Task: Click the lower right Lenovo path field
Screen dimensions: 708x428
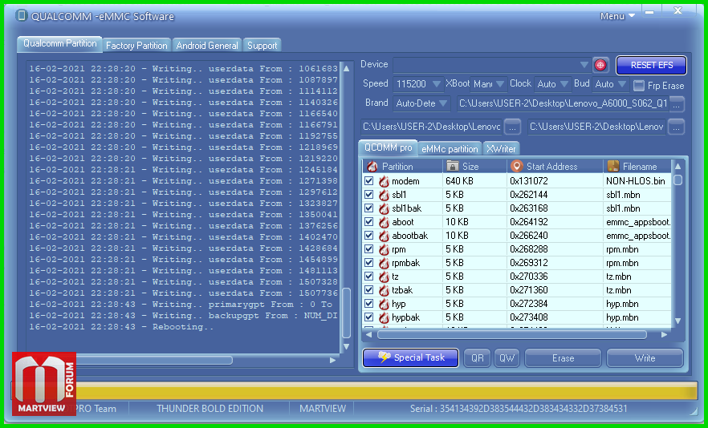Action: [x=596, y=127]
